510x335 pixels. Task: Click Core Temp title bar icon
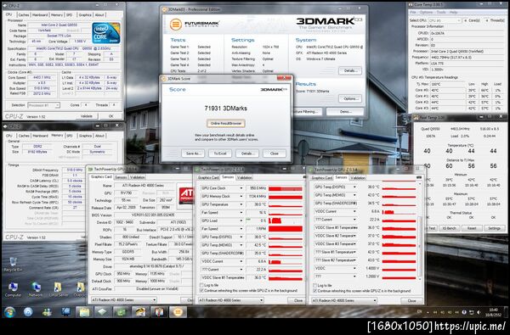411,5
